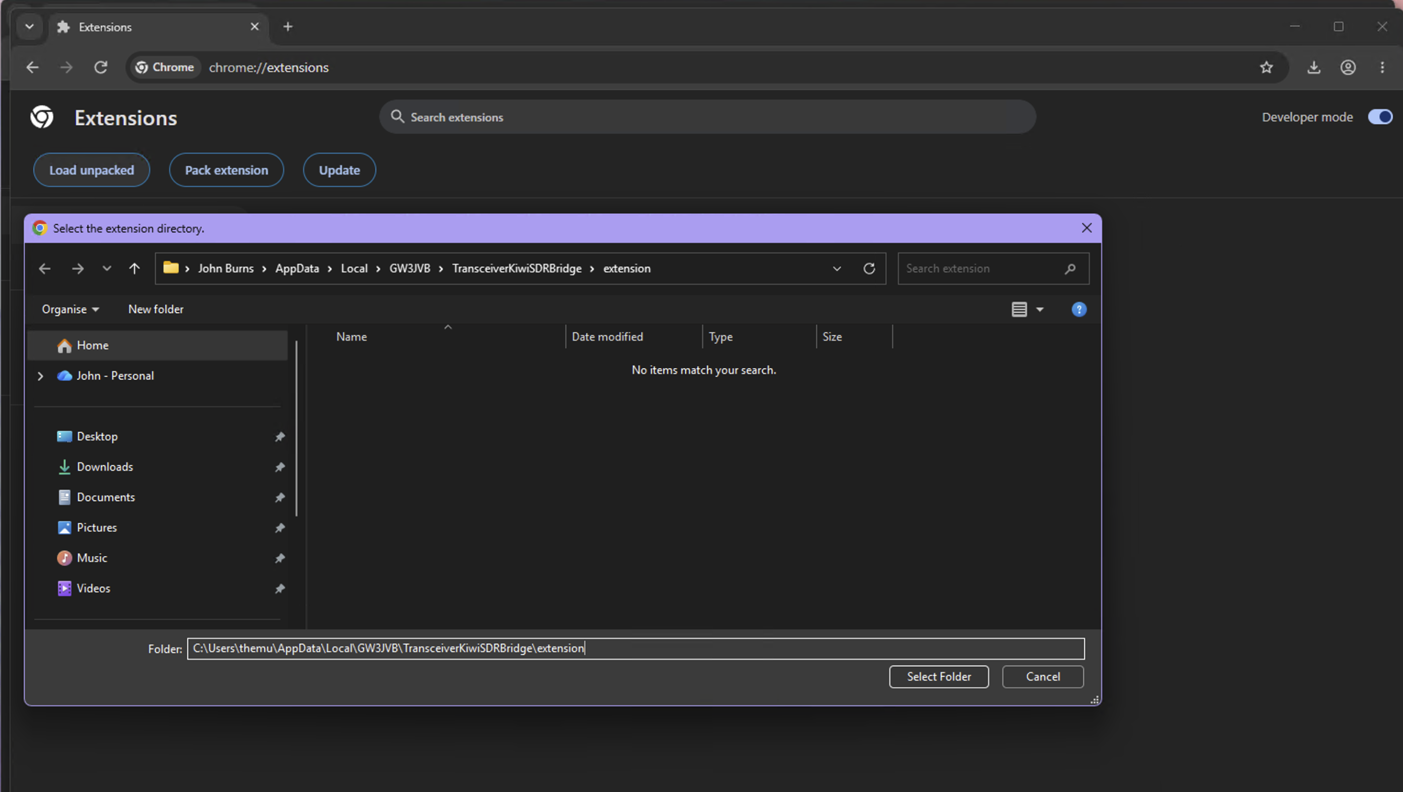This screenshot has height=792, width=1403.
Task: Bookmark this page with the star icon
Action: [1266, 67]
